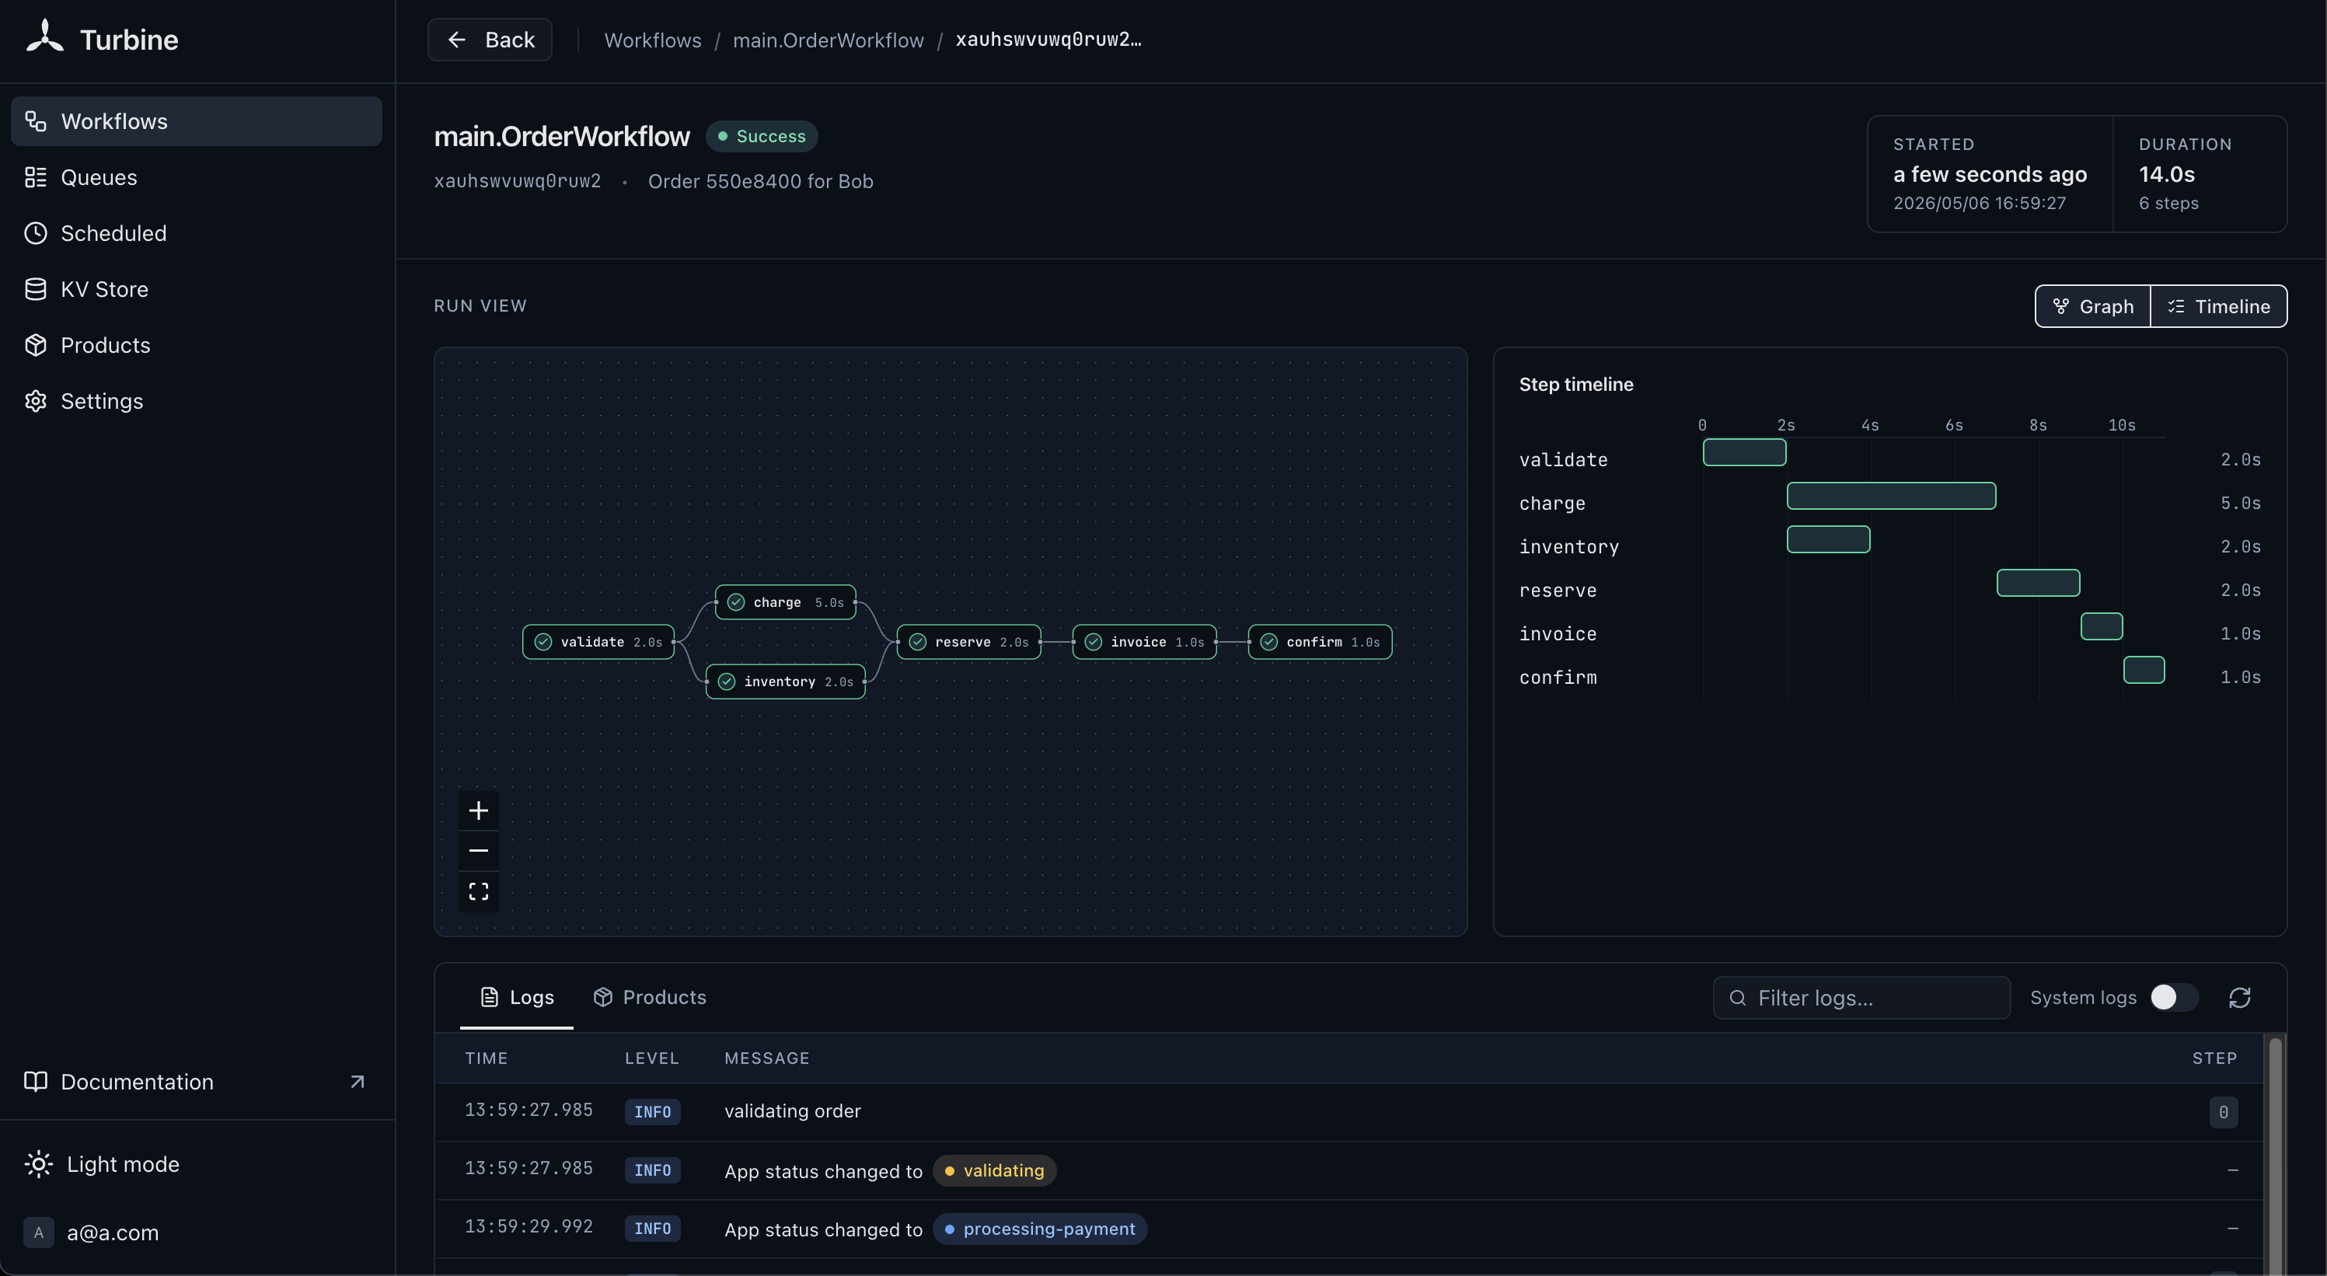The image size is (2327, 1276).
Task: Click the processing-payment status pill
Action: (x=1040, y=1229)
